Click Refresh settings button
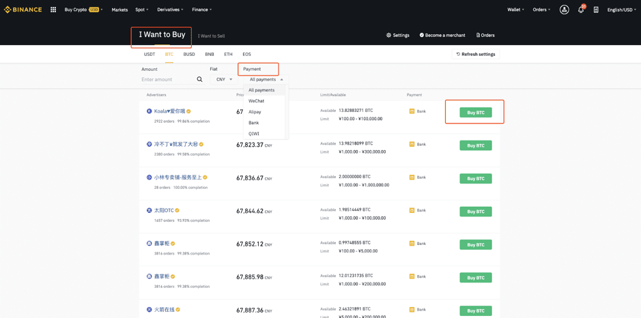641x318 pixels. 475,54
